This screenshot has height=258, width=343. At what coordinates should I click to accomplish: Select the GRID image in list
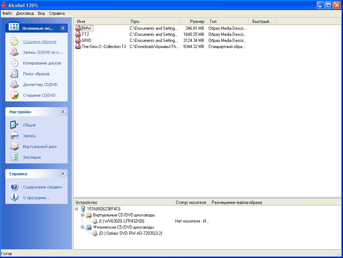click(x=86, y=40)
